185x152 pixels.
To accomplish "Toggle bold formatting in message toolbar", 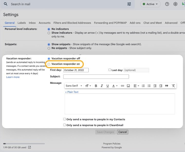I will pos(96,86).
